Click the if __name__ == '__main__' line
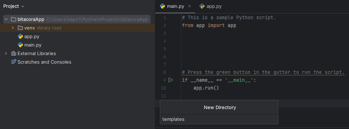Viewport: 349px width, 129px height. [x=219, y=80]
